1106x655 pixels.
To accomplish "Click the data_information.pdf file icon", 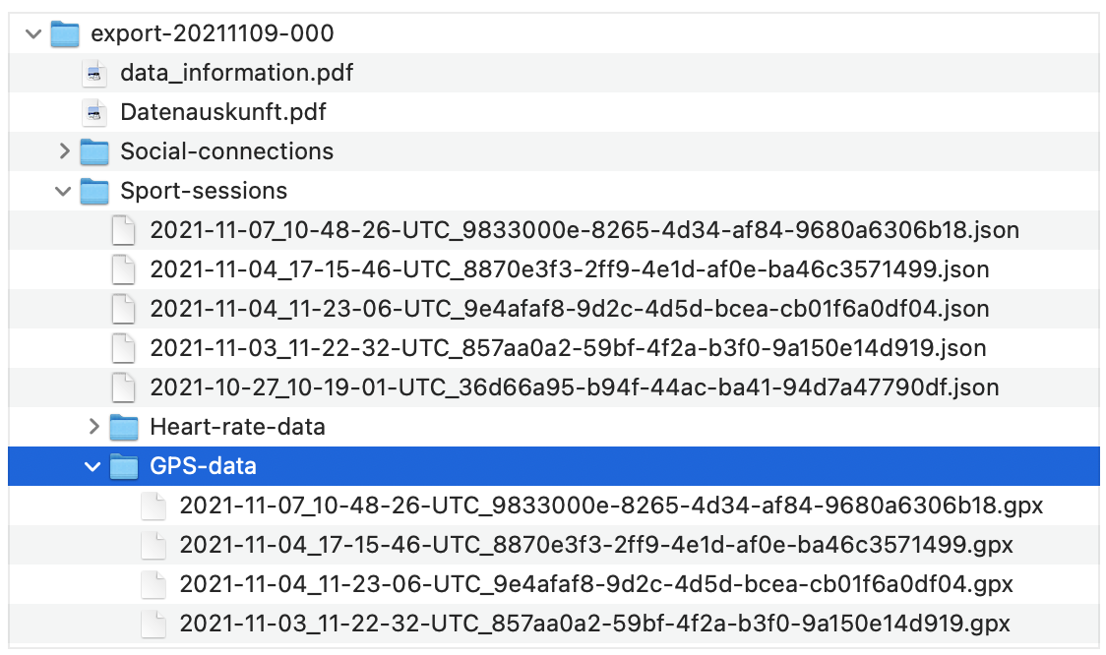I will [94, 73].
